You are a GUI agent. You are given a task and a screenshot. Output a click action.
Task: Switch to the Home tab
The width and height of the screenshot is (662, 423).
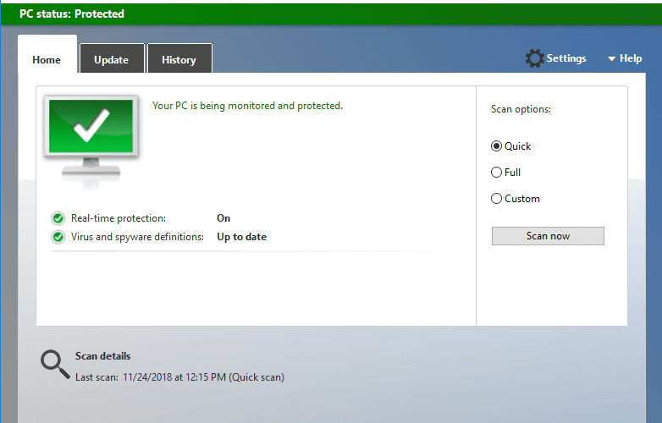47,55
